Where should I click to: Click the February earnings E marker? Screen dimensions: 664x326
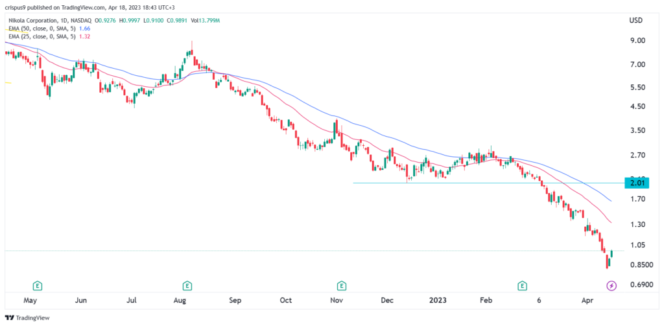524,286
